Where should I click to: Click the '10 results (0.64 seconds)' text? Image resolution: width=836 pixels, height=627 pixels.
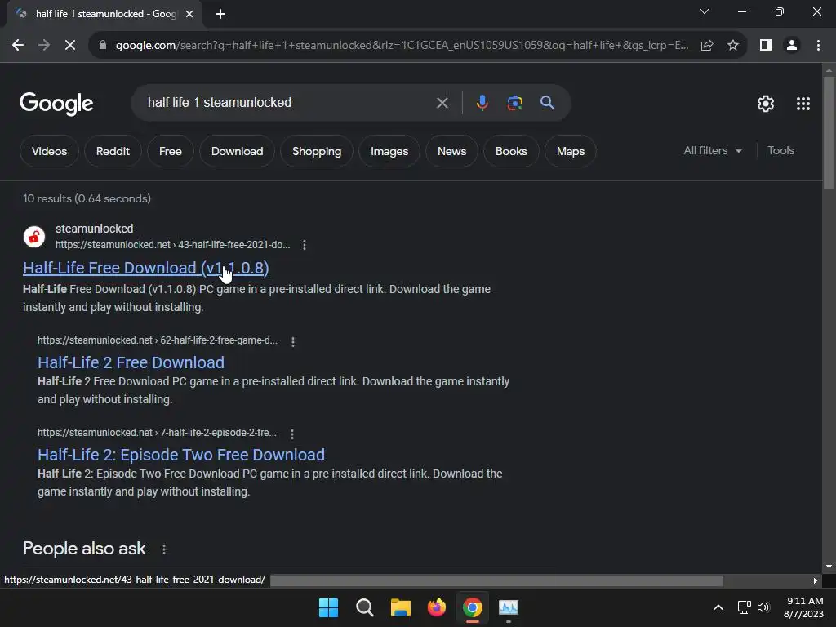(87, 199)
